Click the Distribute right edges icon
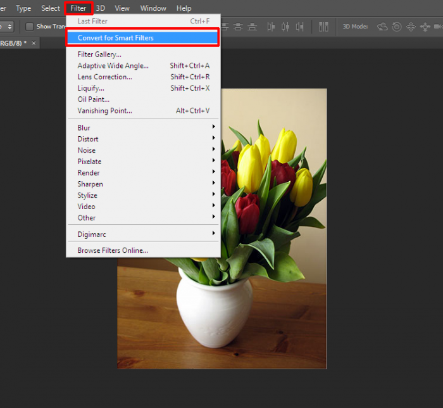 [x=299, y=27]
